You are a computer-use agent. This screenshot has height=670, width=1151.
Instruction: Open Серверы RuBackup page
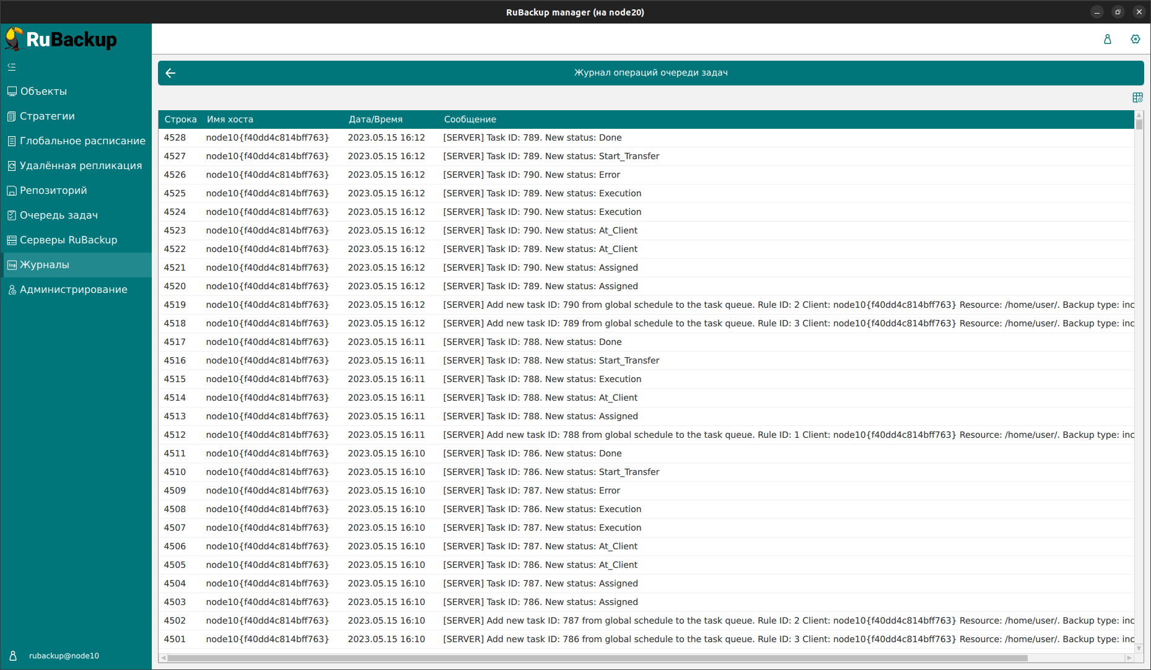point(68,240)
